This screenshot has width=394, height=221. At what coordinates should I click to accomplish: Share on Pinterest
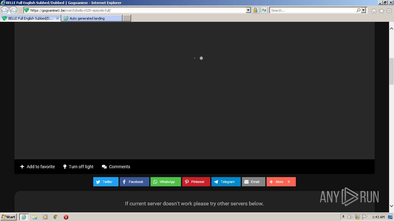tap(196, 182)
